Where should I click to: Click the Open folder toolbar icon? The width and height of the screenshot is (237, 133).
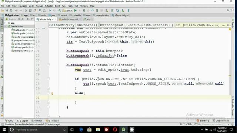pyautogui.click(x=3, y=11)
